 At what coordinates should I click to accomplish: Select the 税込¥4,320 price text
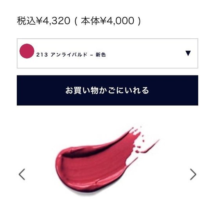click(44, 21)
